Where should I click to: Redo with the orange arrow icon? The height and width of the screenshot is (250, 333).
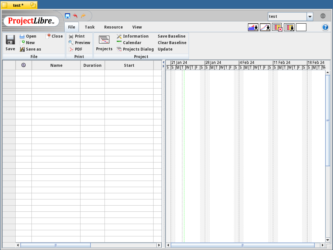83,16
